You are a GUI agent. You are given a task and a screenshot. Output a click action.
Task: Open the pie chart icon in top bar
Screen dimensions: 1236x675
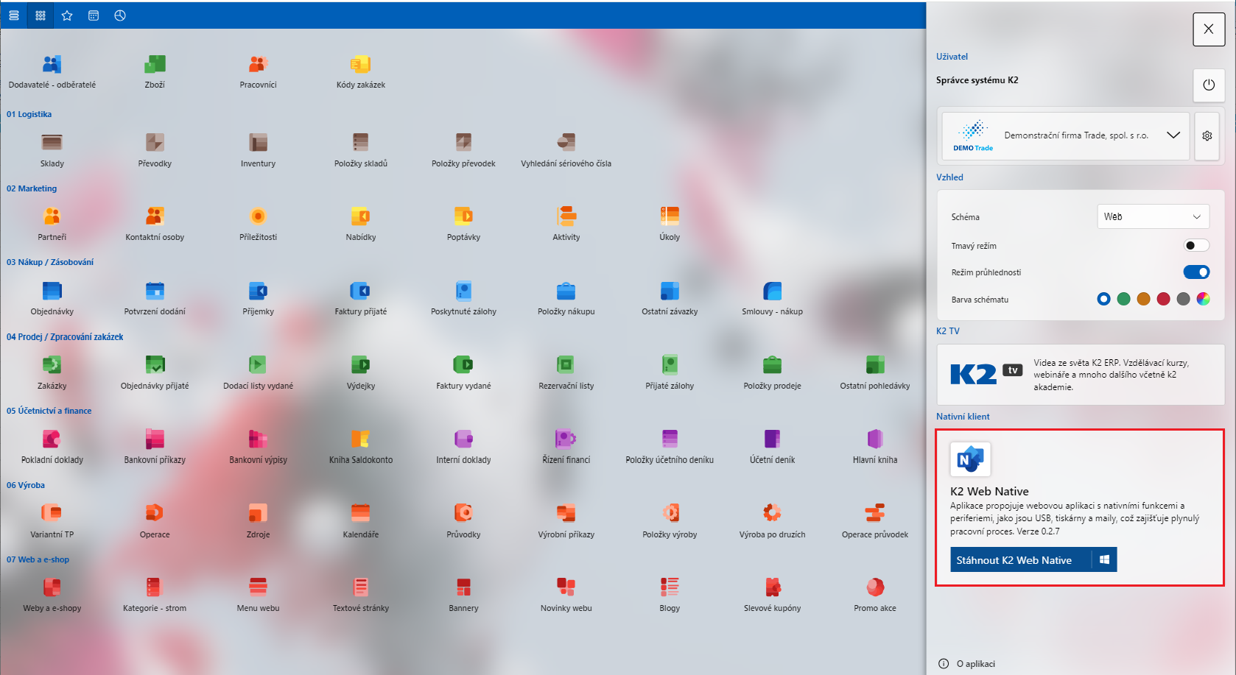pyautogui.click(x=120, y=15)
